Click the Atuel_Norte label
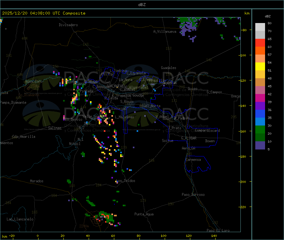This screenshot has width=284, height=240. coord(150,106)
